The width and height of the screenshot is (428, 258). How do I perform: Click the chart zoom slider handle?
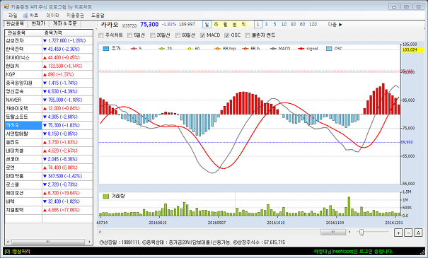pyautogui.click(x=362, y=233)
